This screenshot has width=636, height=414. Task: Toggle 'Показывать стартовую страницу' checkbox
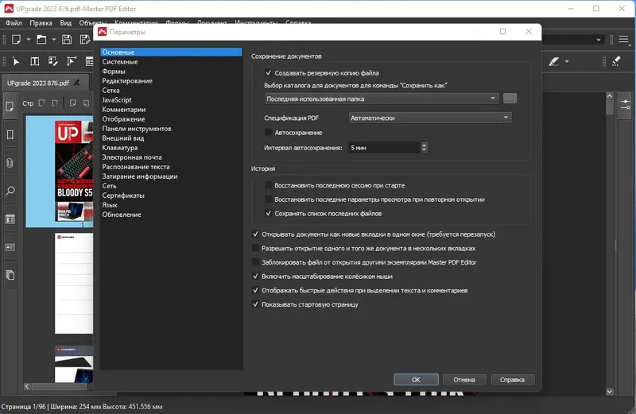click(x=255, y=304)
